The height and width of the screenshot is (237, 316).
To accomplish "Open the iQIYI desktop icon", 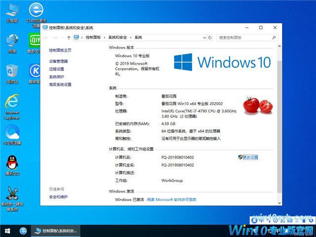I will [34, 43].
